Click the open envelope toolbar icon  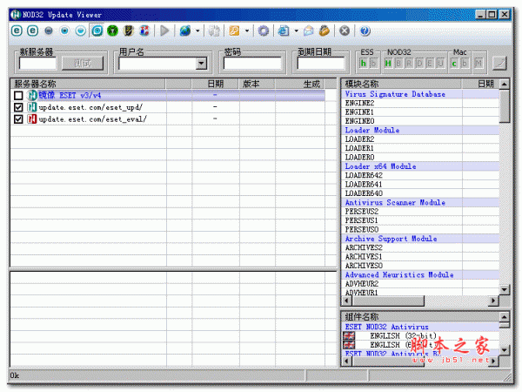(x=309, y=31)
